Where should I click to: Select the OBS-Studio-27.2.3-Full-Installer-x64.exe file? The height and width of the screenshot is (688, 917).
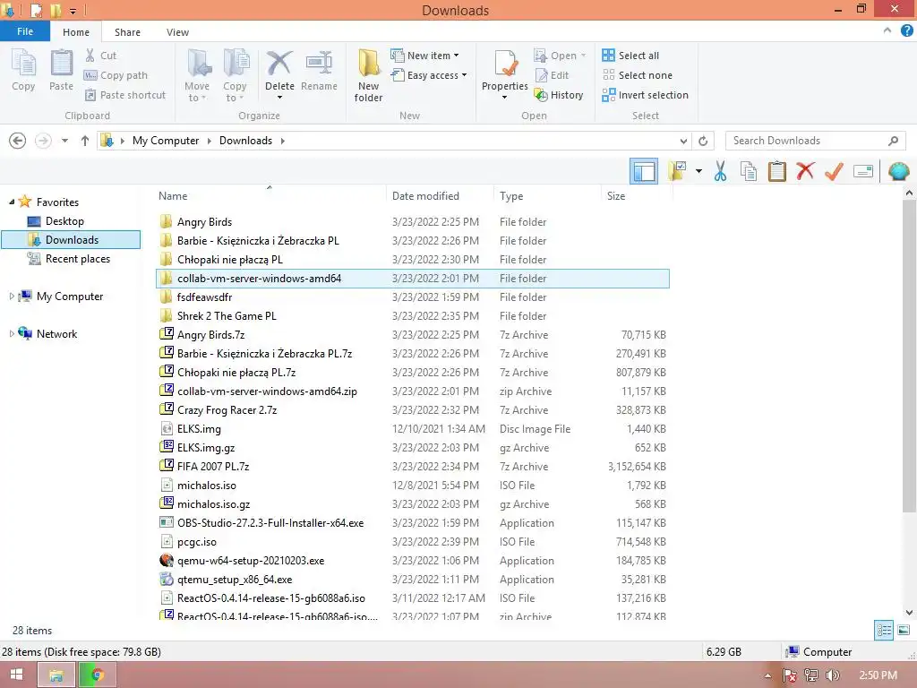tap(413, 523)
